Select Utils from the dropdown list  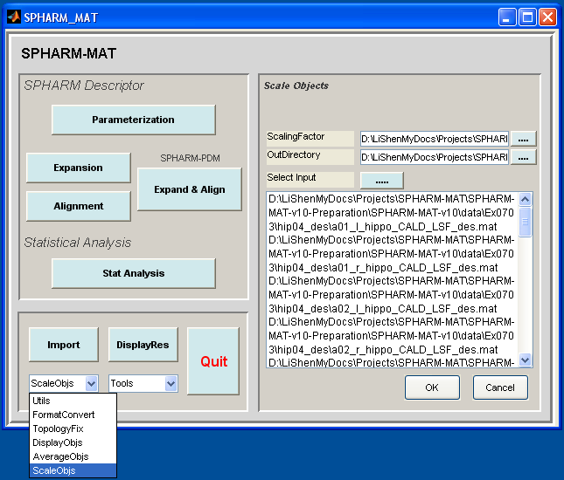pyautogui.click(x=73, y=401)
